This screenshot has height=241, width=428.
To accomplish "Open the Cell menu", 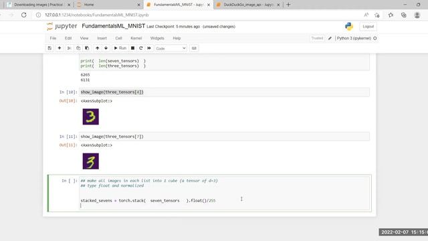I will [x=118, y=38].
